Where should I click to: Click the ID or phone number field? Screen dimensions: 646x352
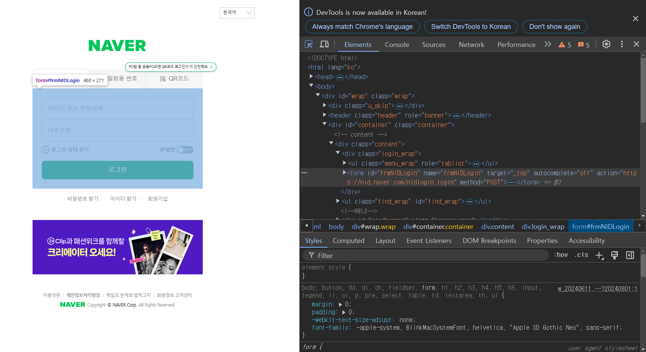[118, 109]
